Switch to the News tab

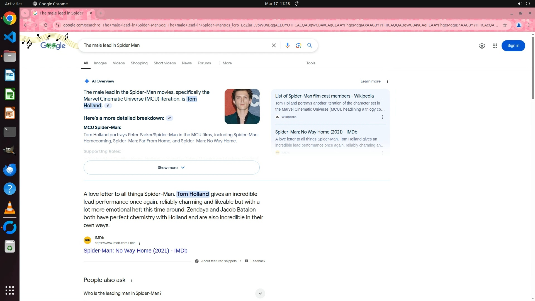pyautogui.click(x=186, y=63)
